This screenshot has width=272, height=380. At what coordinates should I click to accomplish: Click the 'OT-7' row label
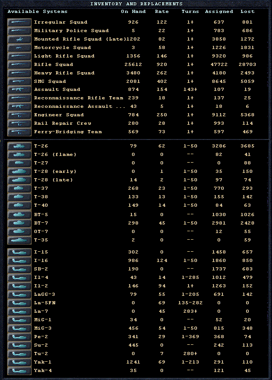coord(41,232)
